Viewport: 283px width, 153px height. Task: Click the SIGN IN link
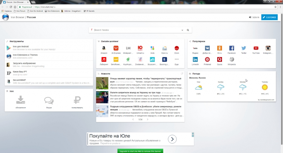254,17
